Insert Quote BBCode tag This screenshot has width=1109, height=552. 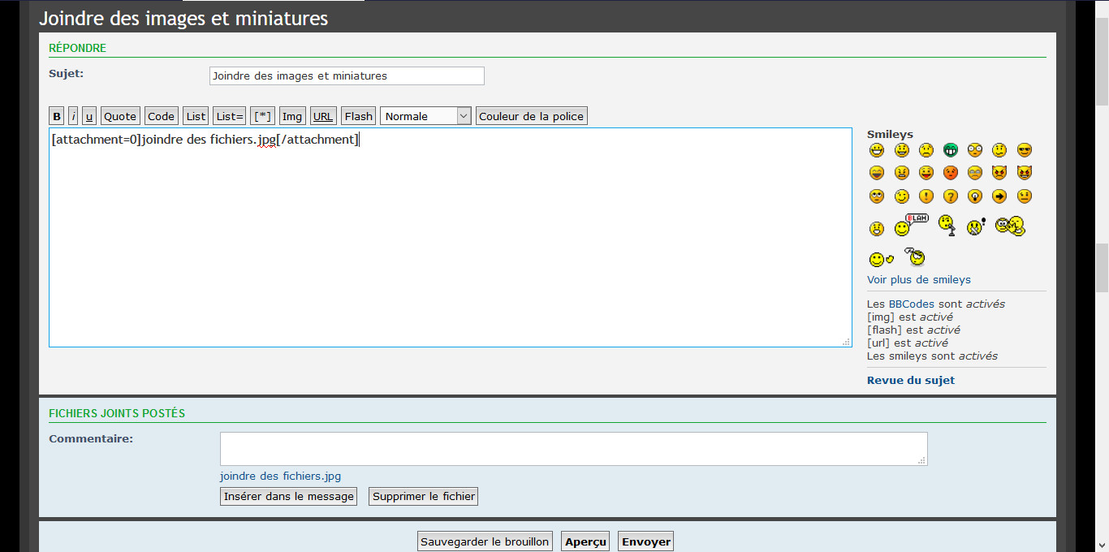click(120, 116)
